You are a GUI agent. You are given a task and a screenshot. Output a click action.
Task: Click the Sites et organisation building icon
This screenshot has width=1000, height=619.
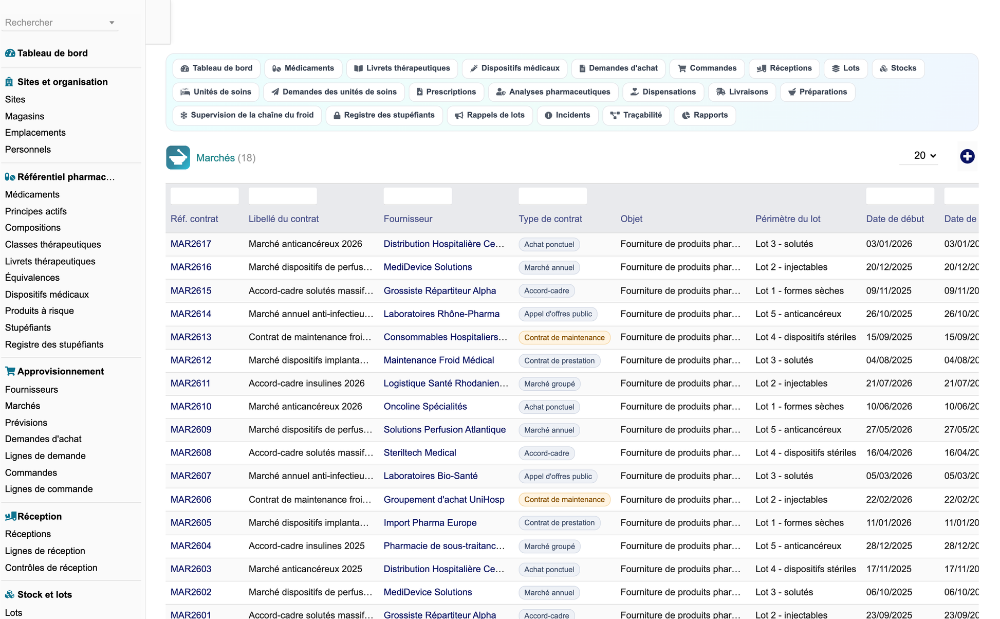[x=9, y=82]
